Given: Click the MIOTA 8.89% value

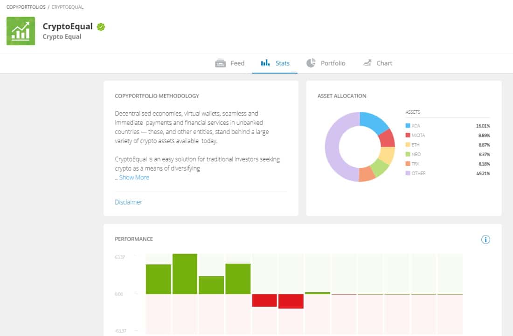Looking at the screenshot, I should 484,135.
